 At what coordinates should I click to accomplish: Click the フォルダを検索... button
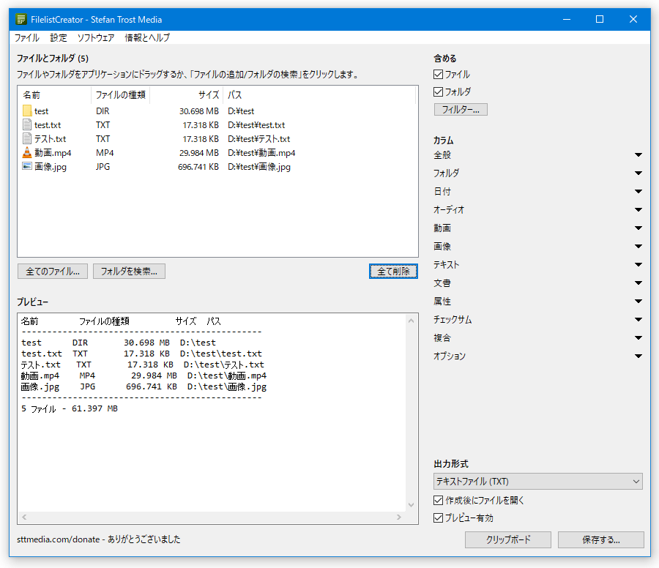[x=129, y=272]
